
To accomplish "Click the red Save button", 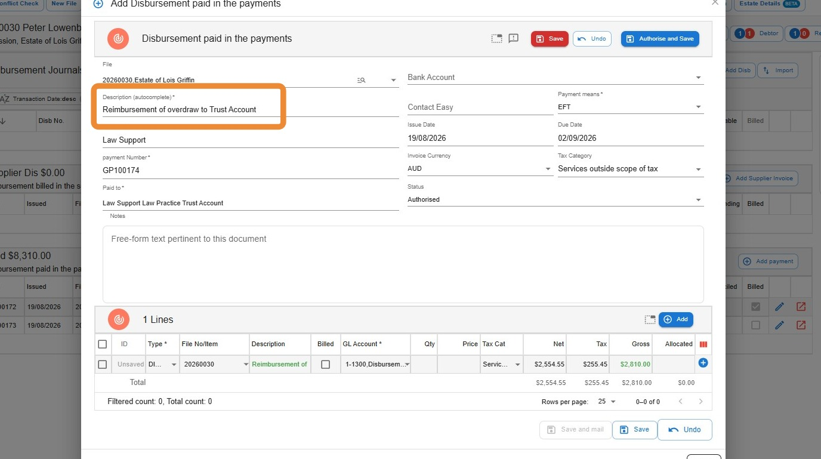I will [x=550, y=39].
